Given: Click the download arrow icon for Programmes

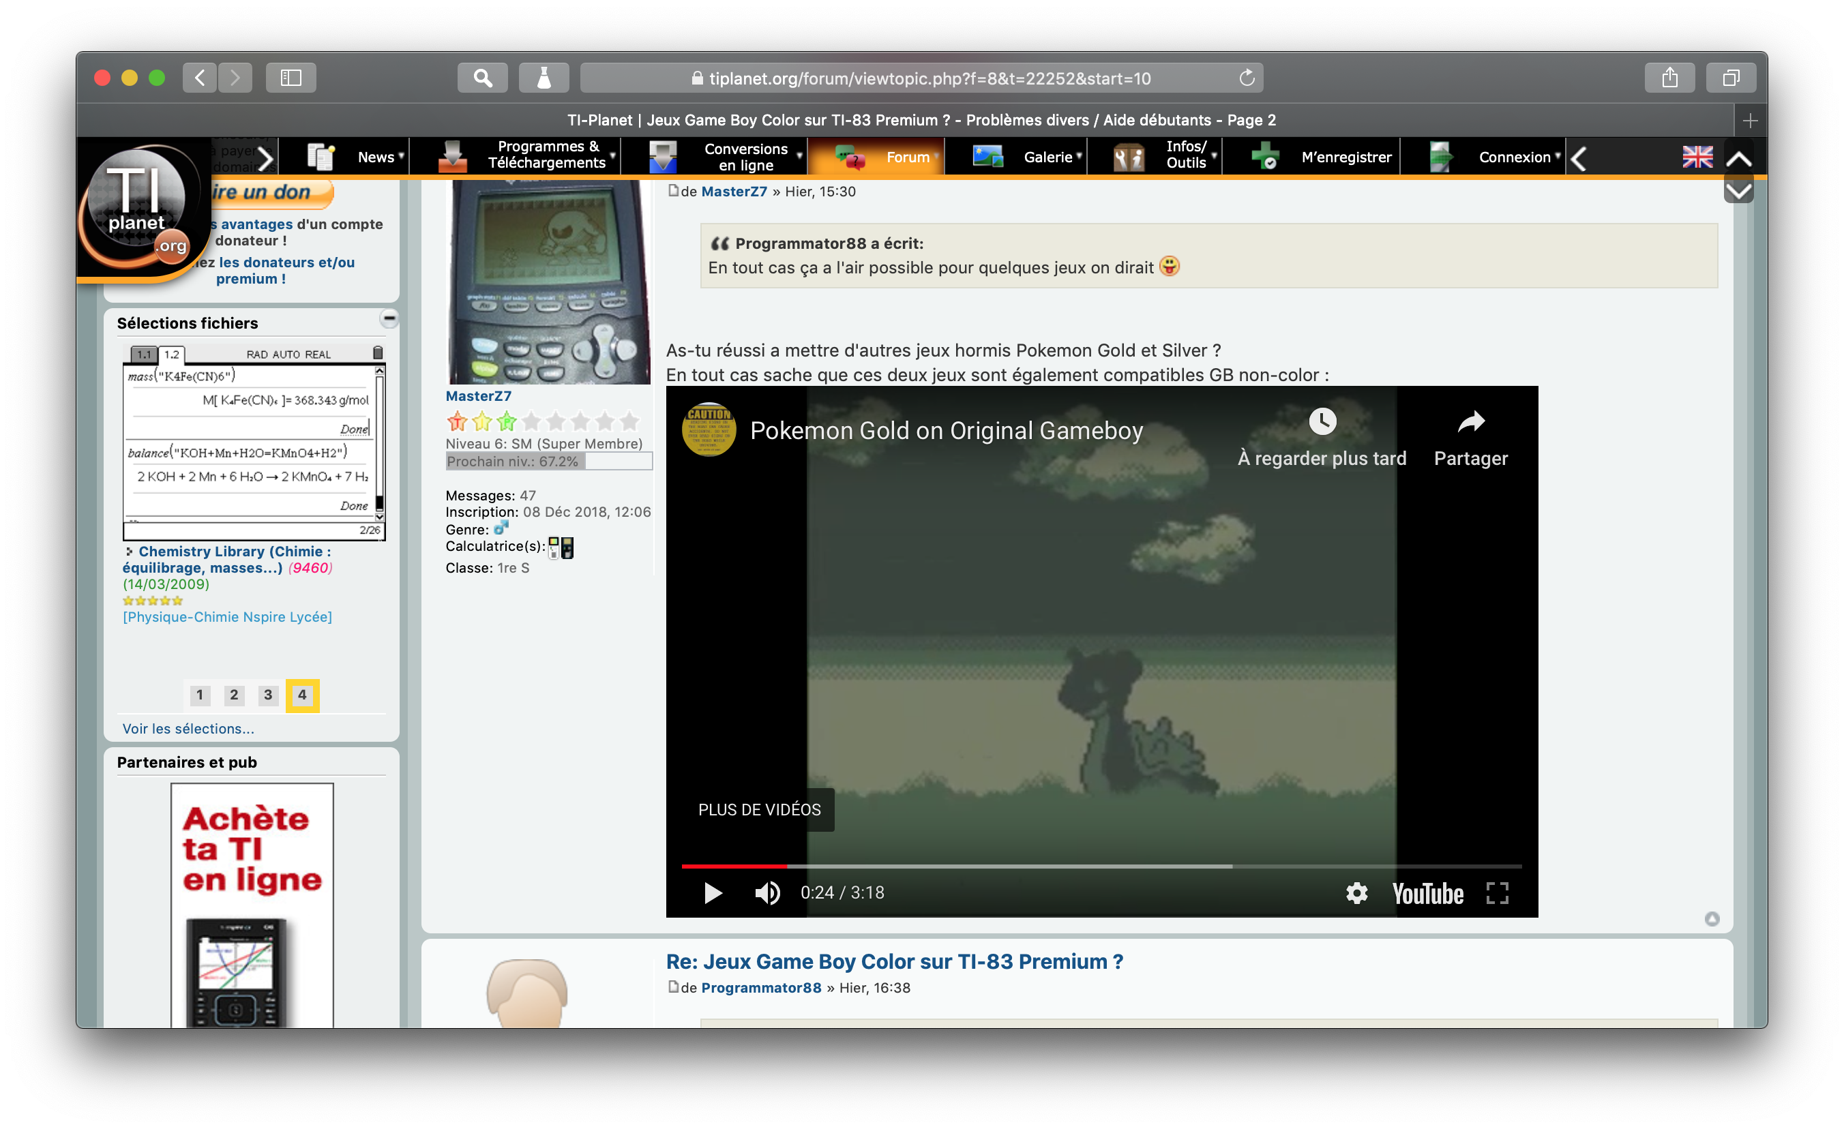Looking at the screenshot, I should (x=452, y=157).
